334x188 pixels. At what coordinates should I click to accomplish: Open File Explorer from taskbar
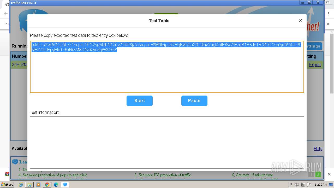pos(29,185)
